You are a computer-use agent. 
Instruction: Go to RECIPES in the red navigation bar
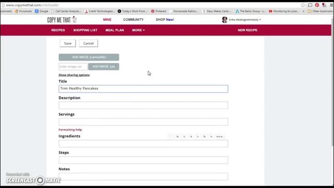58,30
